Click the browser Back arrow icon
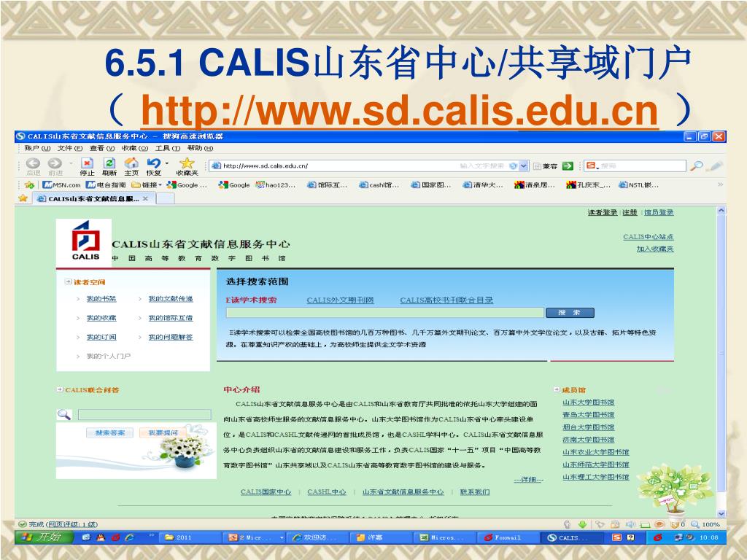The width and height of the screenshot is (747, 560). click(x=33, y=163)
